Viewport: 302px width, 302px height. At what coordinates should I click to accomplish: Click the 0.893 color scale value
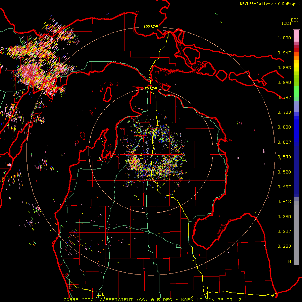point(284,67)
